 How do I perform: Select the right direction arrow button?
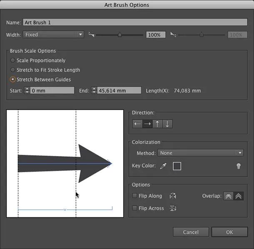(x=147, y=124)
